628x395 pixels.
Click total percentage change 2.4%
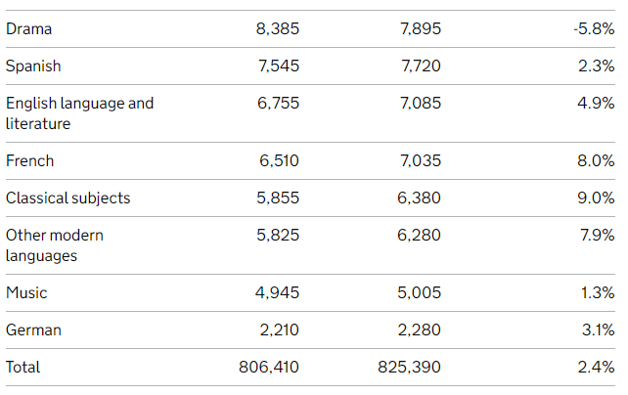596,367
